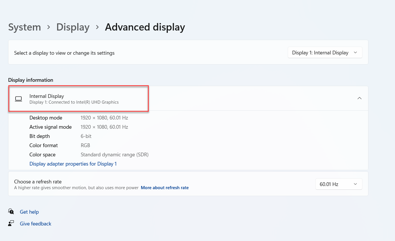Click the Standard dynamic range (SDR) value

point(114,155)
